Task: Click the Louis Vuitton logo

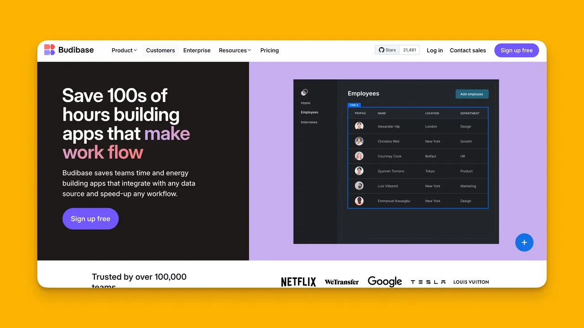Action: [x=471, y=282]
